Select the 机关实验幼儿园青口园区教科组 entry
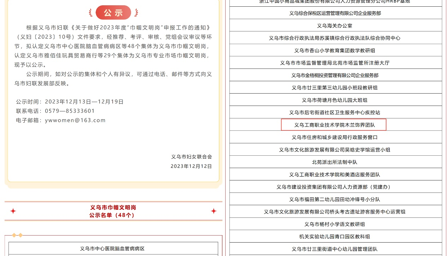The width and height of the screenshot is (448, 256). point(334,237)
